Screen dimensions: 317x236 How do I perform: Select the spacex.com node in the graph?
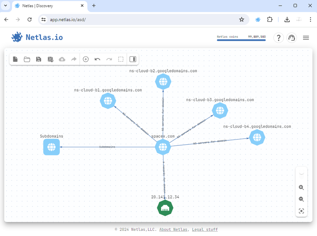click(x=163, y=147)
